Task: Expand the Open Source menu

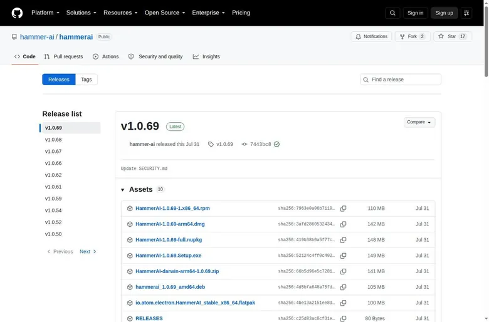Action: 165,13
